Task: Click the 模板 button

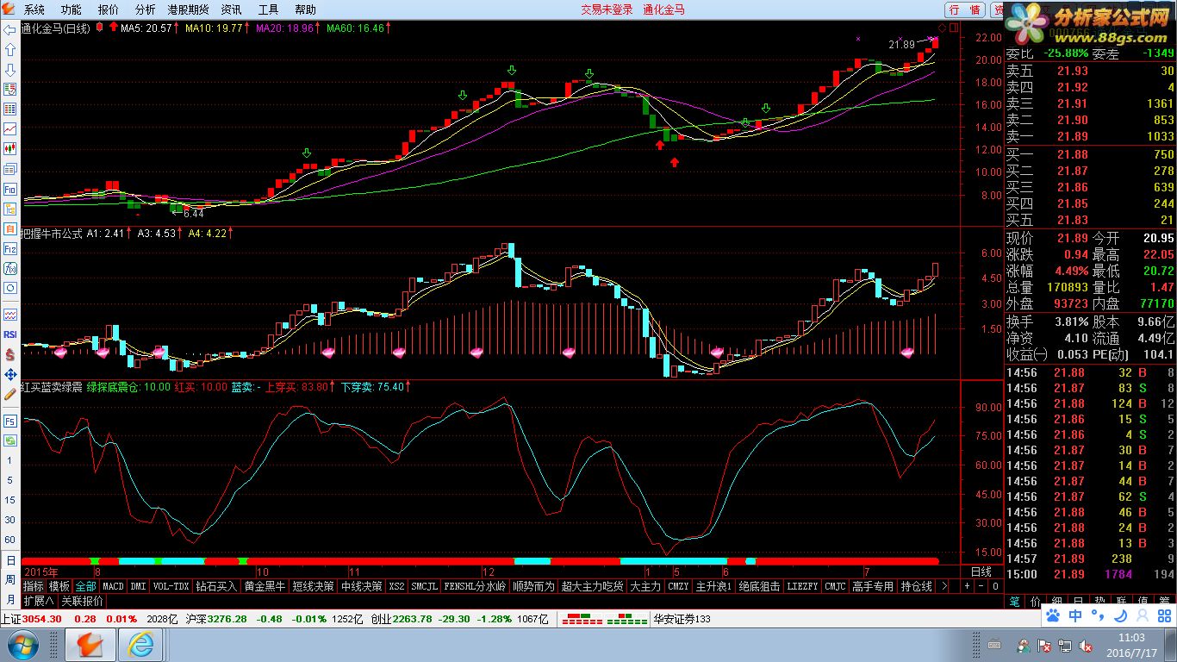Action: coord(59,586)
